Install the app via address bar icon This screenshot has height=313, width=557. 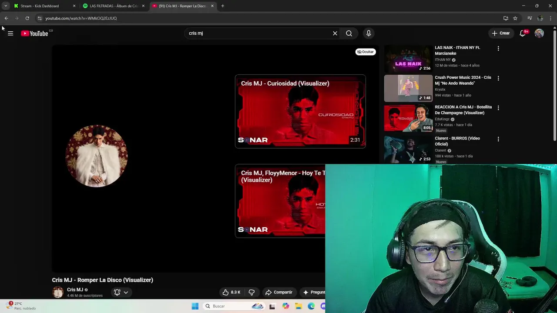coord(506,18)
